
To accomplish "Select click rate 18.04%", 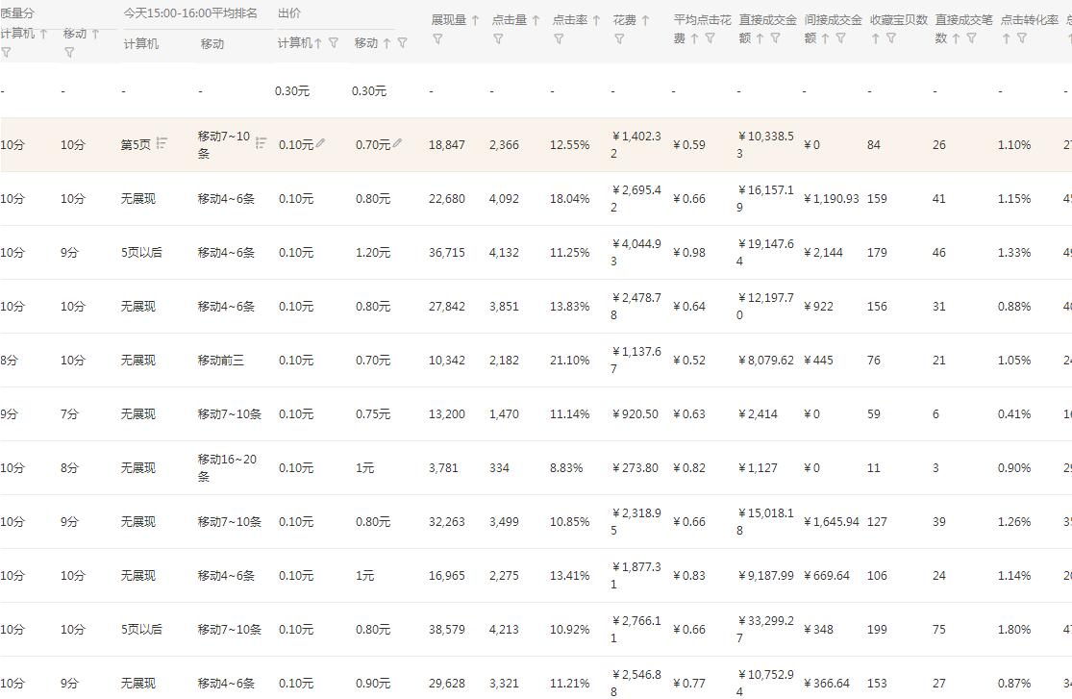I will coord(569,199).
